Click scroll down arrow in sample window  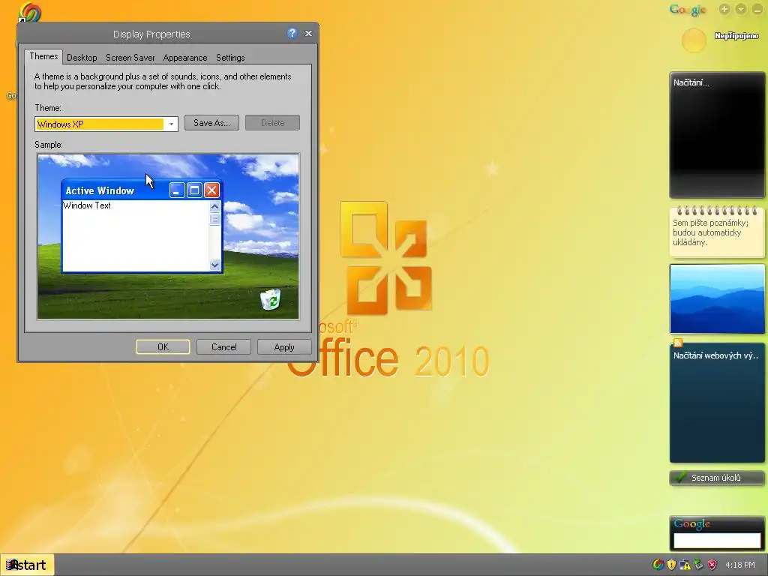pyautogui.click(x=214, y=265)
